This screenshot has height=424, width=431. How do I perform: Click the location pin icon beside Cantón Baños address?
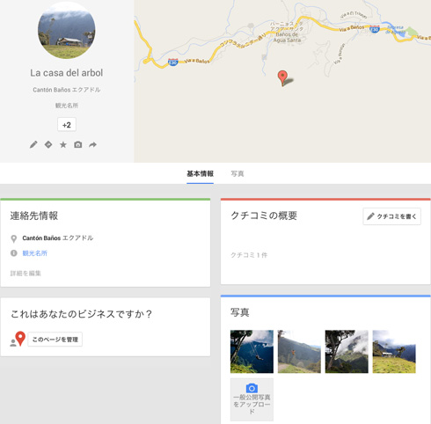(x=13, y=238)
